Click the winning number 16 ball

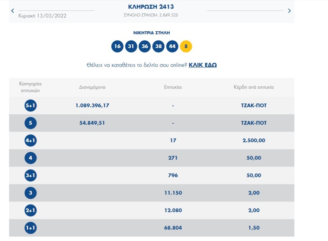click(117, 47)
